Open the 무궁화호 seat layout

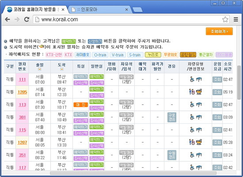(x=170, y=55)
